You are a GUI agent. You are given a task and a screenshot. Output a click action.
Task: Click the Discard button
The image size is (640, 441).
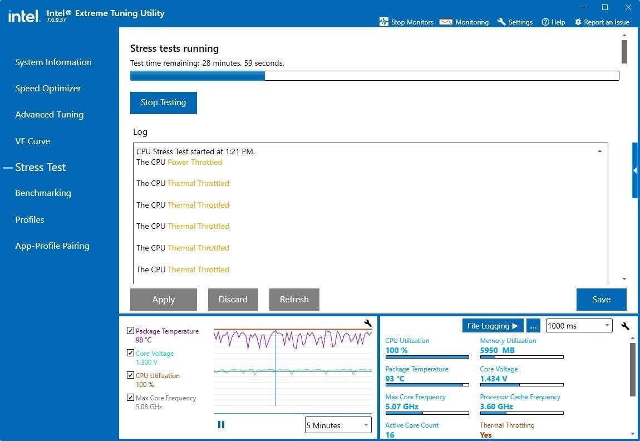pyautogui.click(x=233, y=300)
